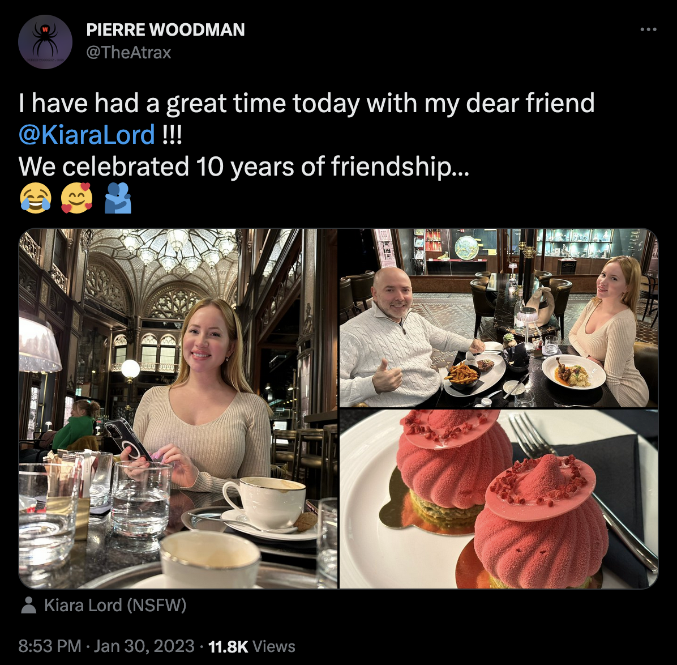The width and height of the screenshot is (677, 665).
Task: Open the tagged "Kiara Lord (NSFW)" label
Action: coord(115,606)
